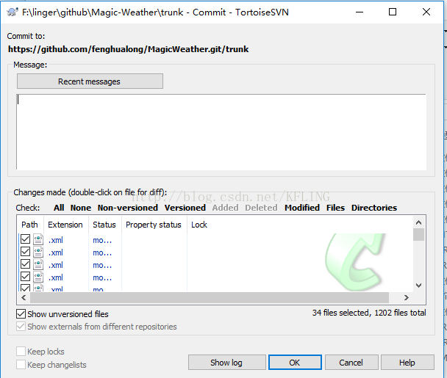Click the first .xml file icon
This screenshot has width=447, height=378.
pyautogui.click(x=38, y=239)
